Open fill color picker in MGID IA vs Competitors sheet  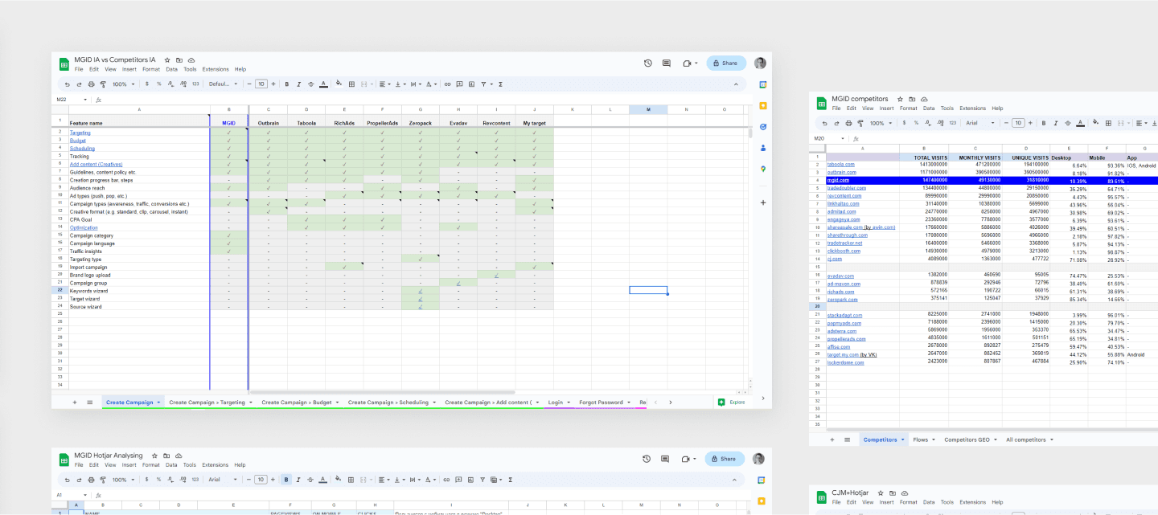click(x=339, y=84)
